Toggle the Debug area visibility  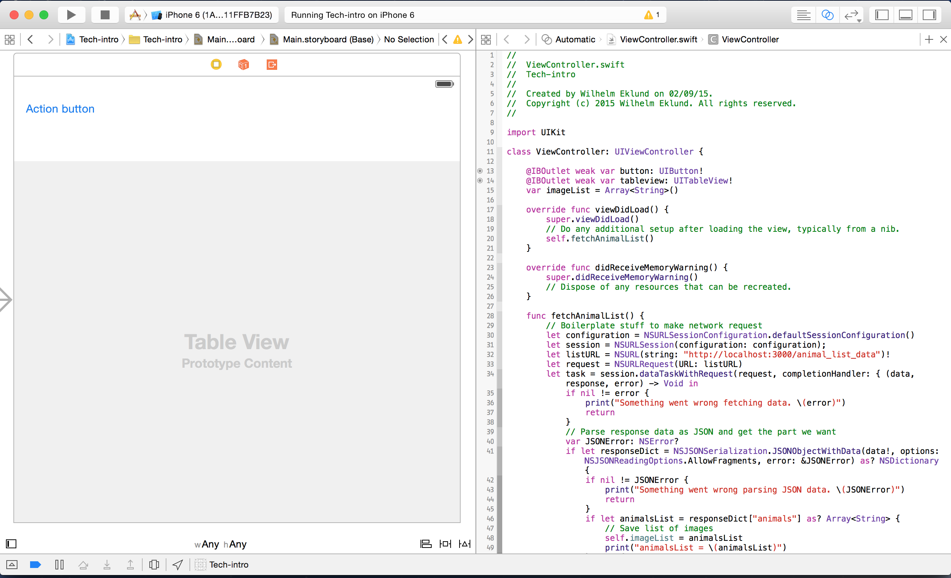coord(905,15)
